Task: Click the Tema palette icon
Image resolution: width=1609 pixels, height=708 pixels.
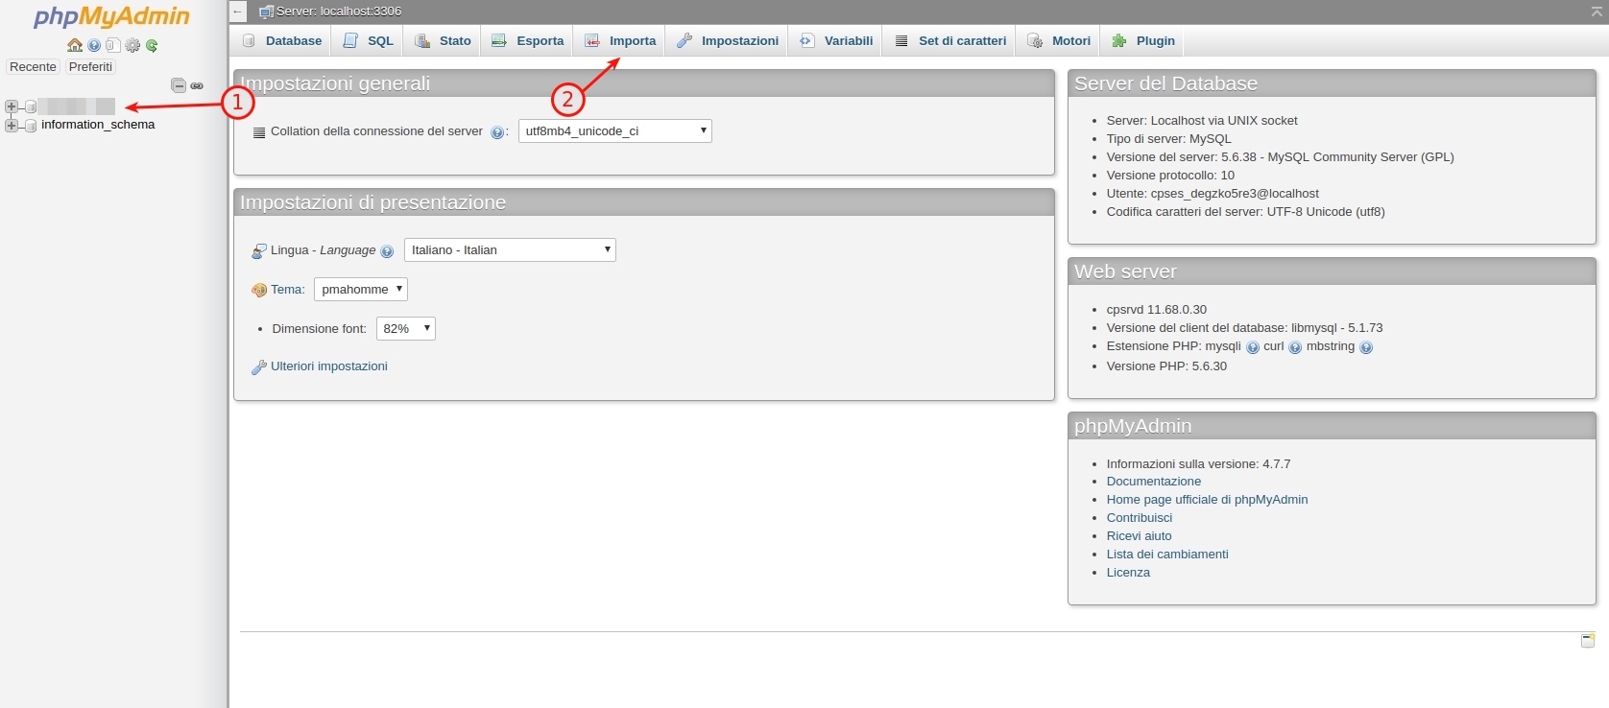Action: click(259, 290)
